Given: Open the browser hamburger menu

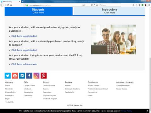Looking at the screenshot, I should coord(149,5).
